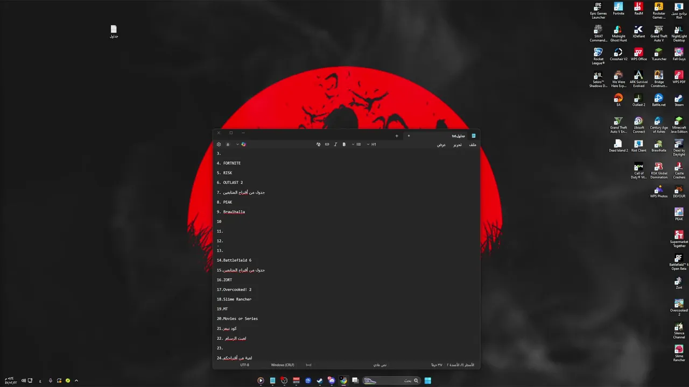Open Steam from the taskbar
The height and width of the screenshot is (387, 689).
(320, 381)
